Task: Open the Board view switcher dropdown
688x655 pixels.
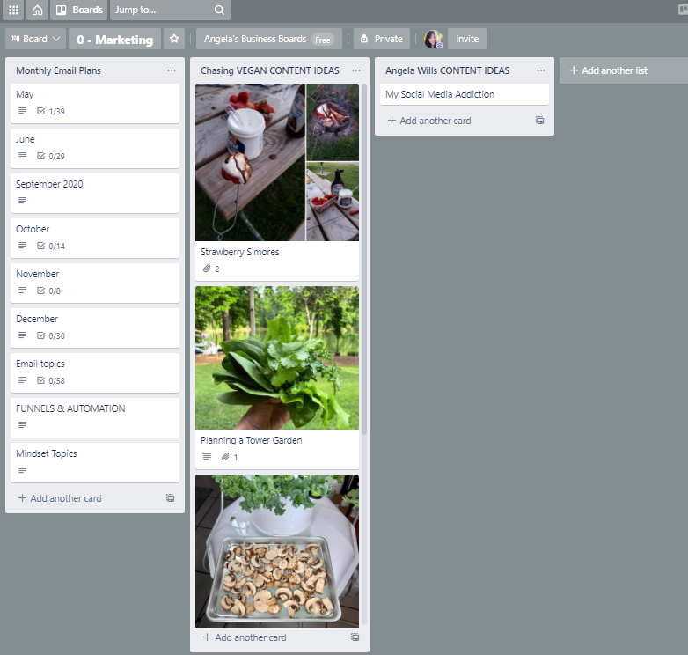Action: [35, 39]
